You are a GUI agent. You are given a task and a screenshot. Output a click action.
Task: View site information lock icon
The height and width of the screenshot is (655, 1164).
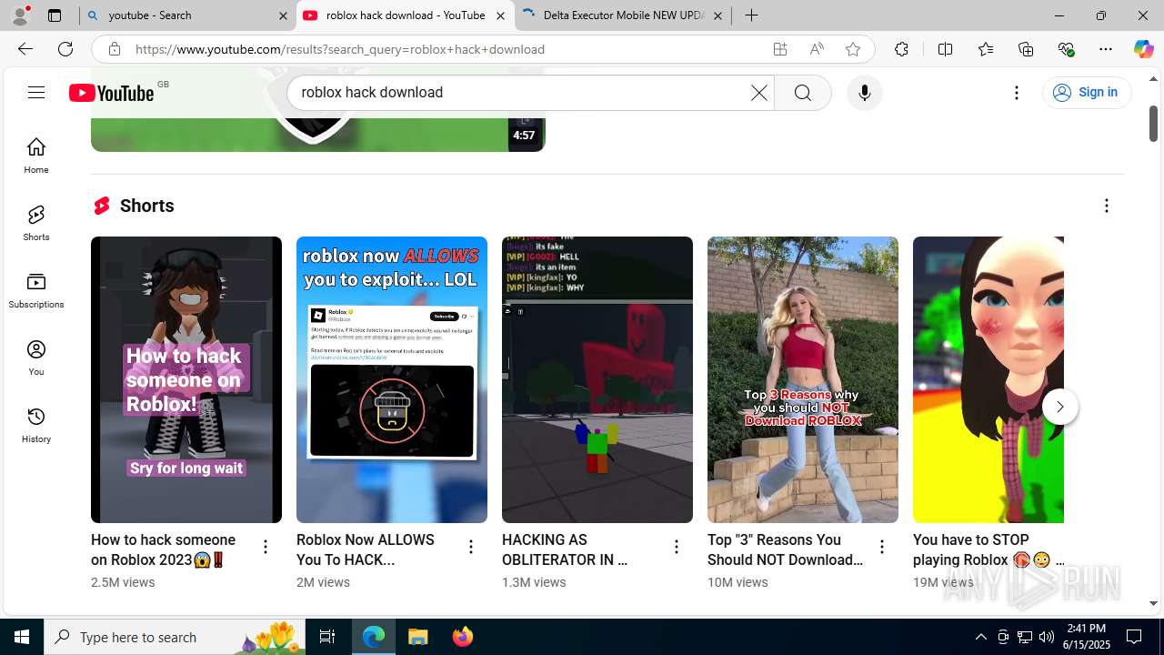(x=114, y=49)
